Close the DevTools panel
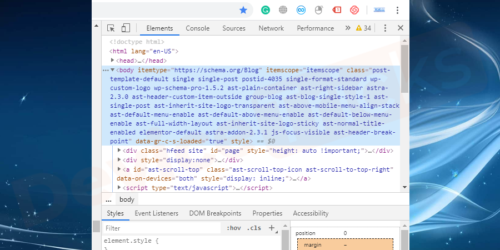Viewport: 500px width, 250px height. (401, 28)
